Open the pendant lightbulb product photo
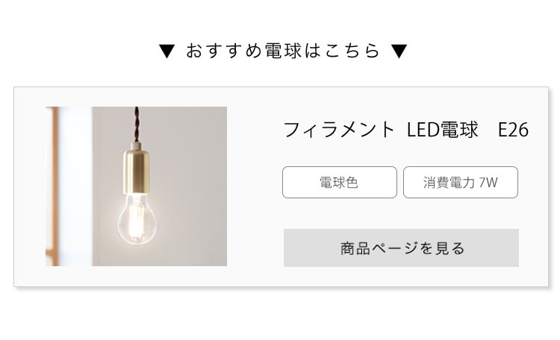This screenshot has width=560, height=340. pyautogui.click(x=137, y=186)
